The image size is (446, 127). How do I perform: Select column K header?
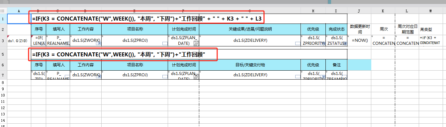tap(383, 11)
